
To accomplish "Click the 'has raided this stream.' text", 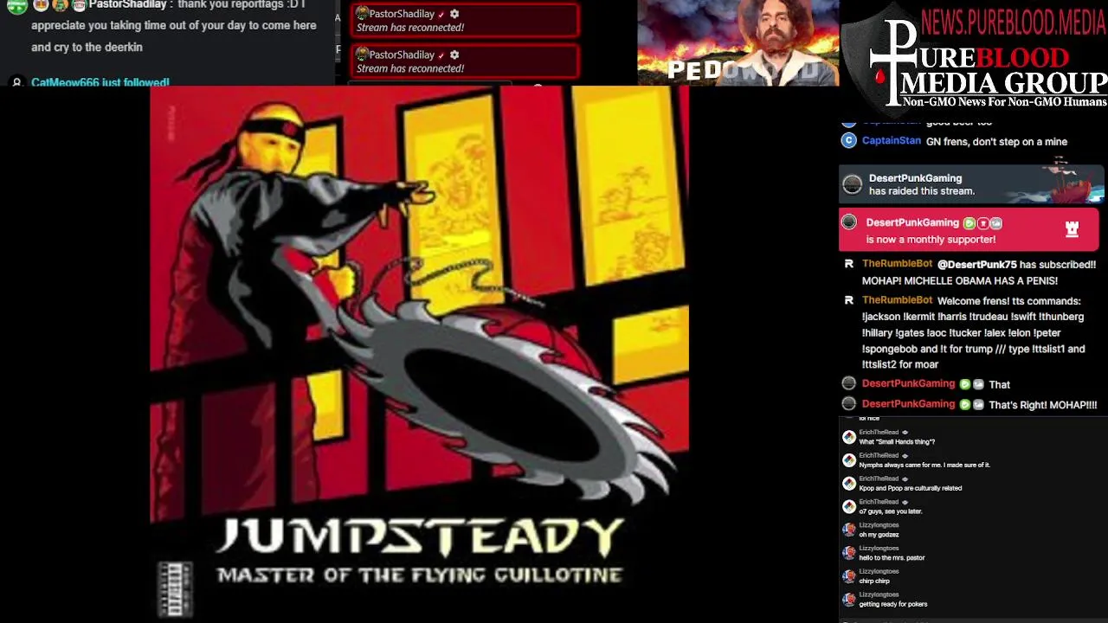I will pos(922,191).
